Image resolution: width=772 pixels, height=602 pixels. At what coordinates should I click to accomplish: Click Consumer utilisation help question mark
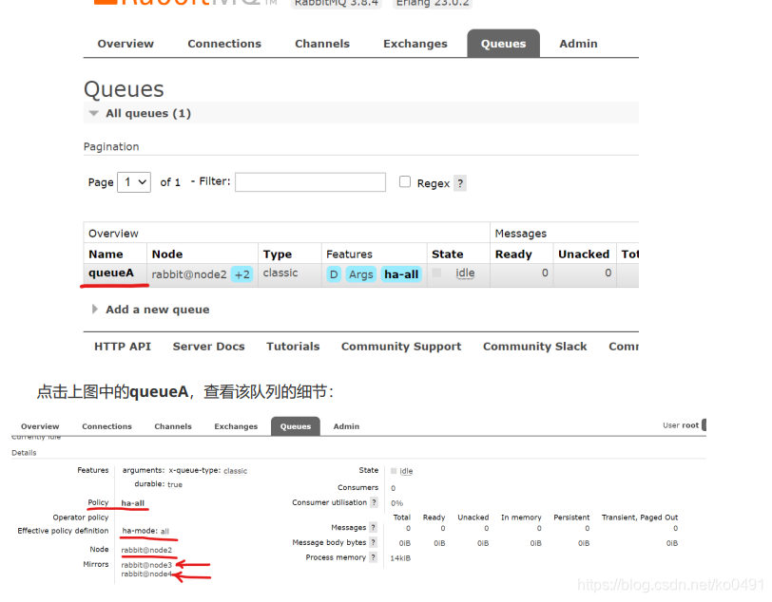point(374,502)
